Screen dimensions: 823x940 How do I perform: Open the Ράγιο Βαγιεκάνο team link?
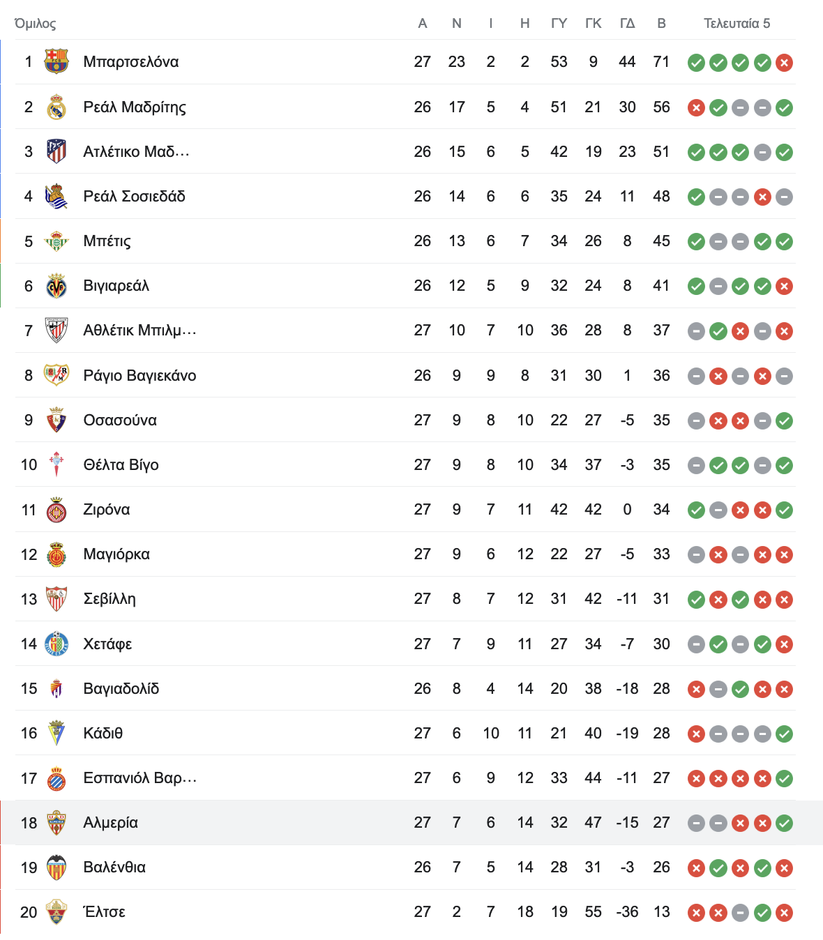(x=139, y=376)
